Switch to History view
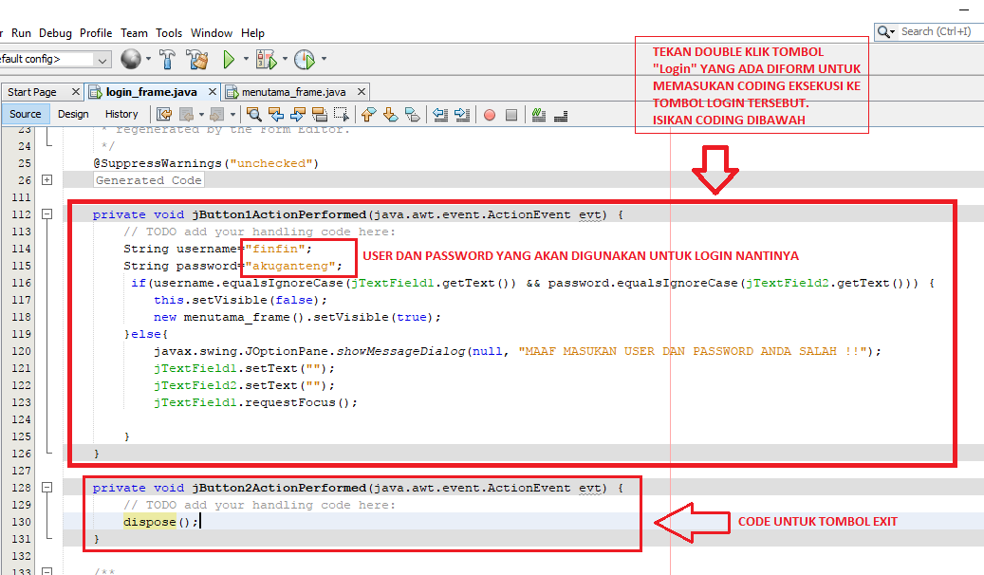 tap(121, 114)
